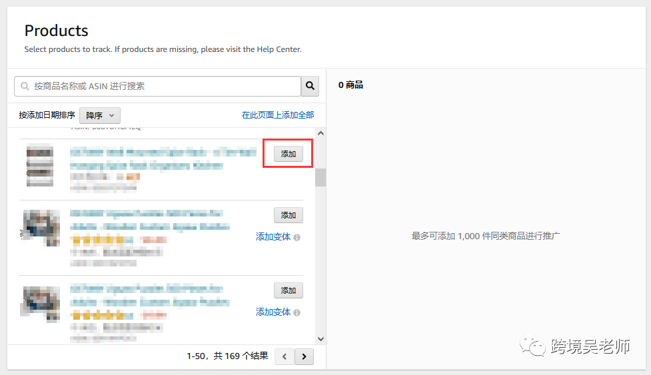
Task: Add the middle listed product with 添加
Action: (289, 215)
